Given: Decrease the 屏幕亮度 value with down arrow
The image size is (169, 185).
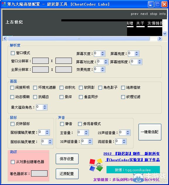Looking at the screenshot, I should [137, 55].
